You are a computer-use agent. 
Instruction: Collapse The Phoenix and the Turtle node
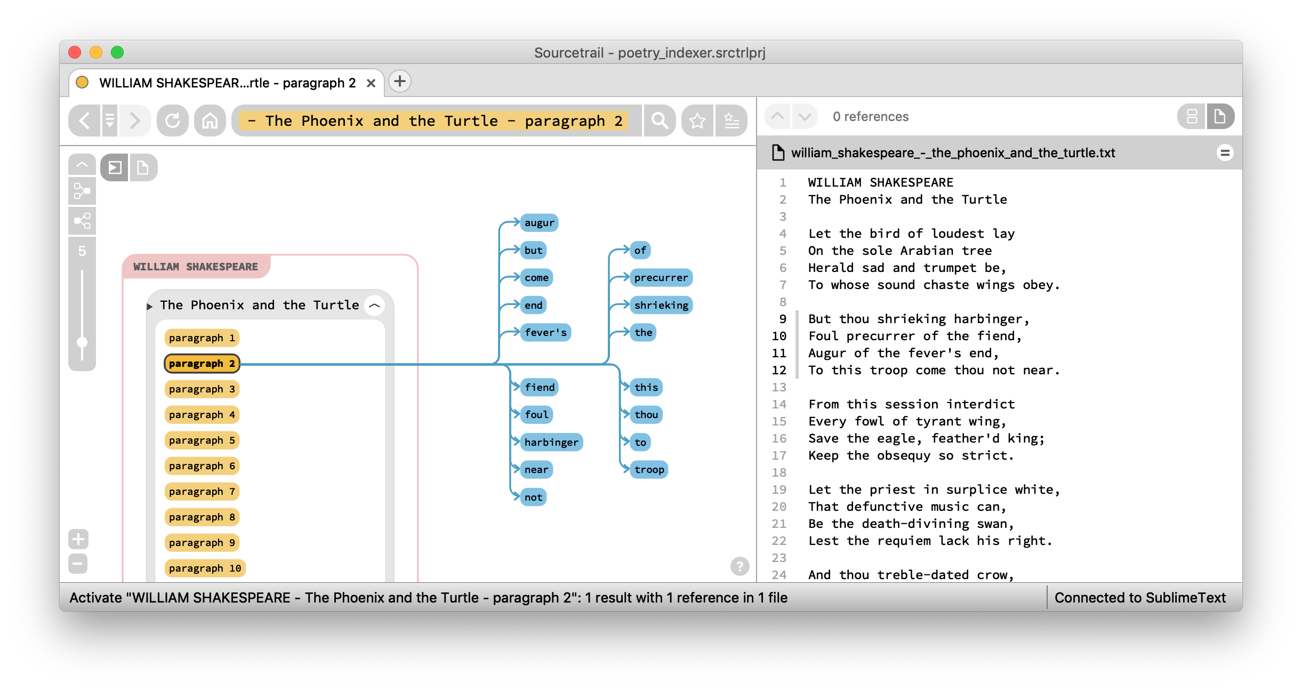click(x=375, y=306)
